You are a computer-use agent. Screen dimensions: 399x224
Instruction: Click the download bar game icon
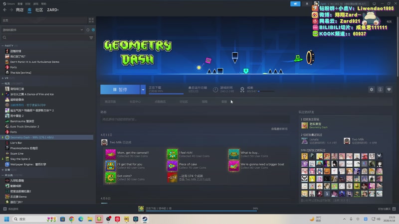pos(141,209)
